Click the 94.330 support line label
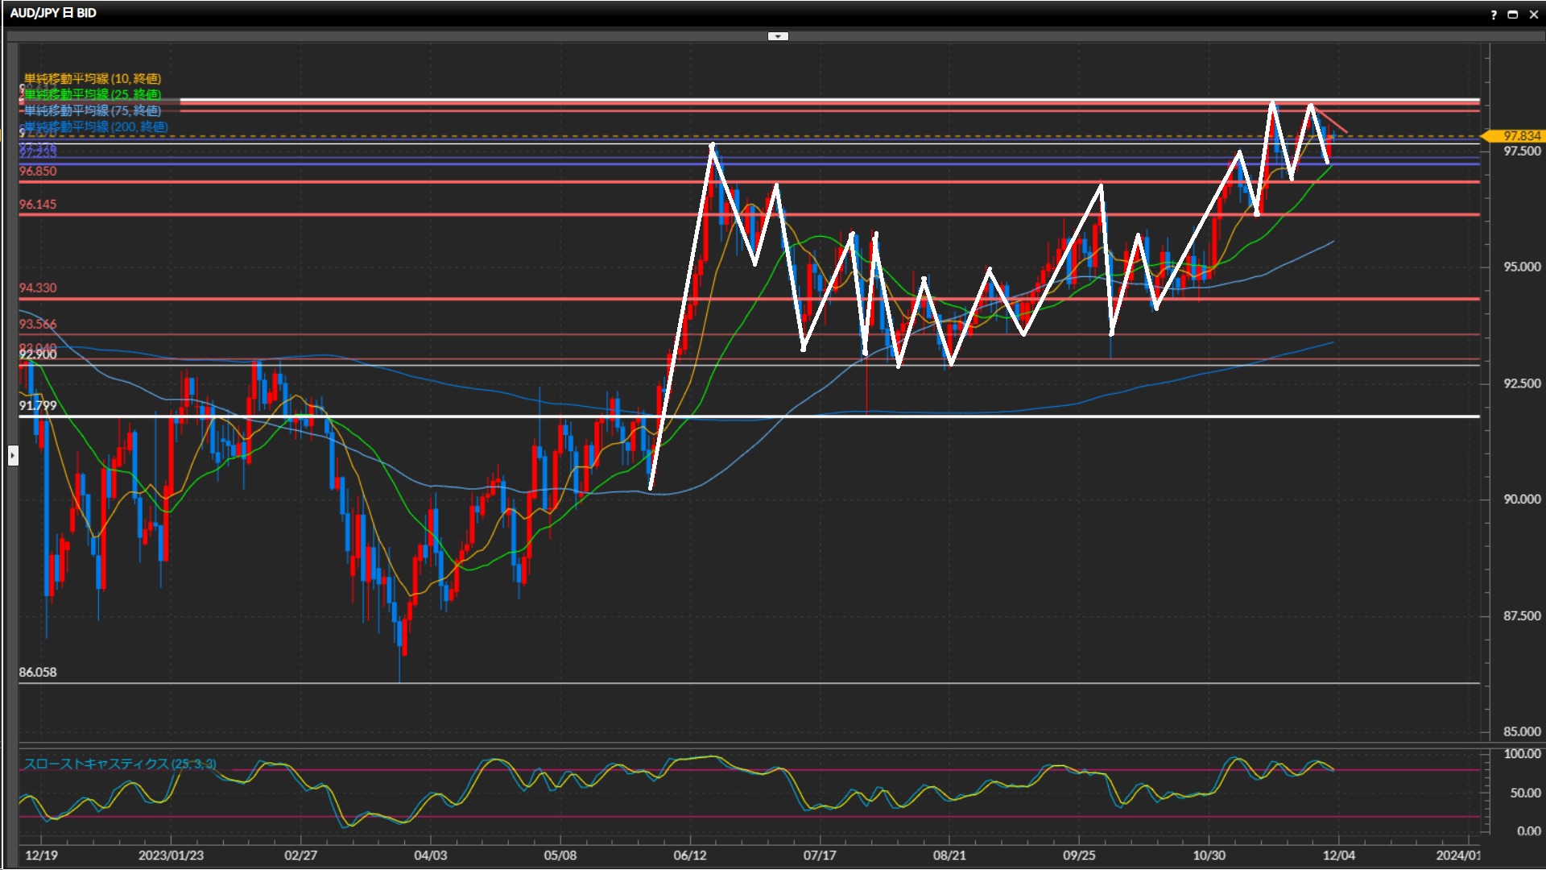1546x870 pixels. 38,288
